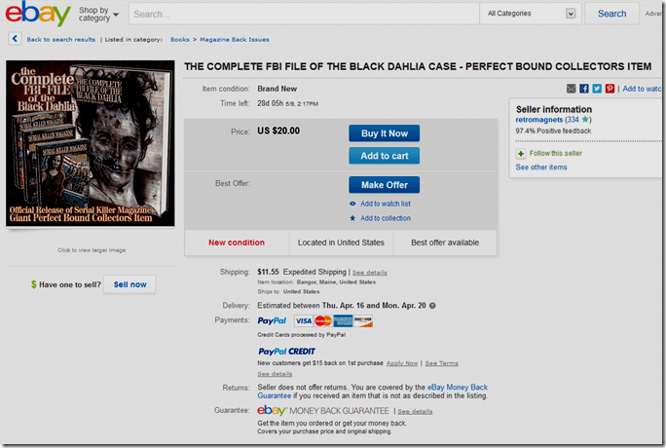Click the eBay logo

[38, 14]
